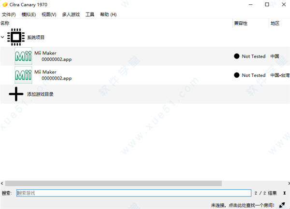Maximize the Citra window

267,4
